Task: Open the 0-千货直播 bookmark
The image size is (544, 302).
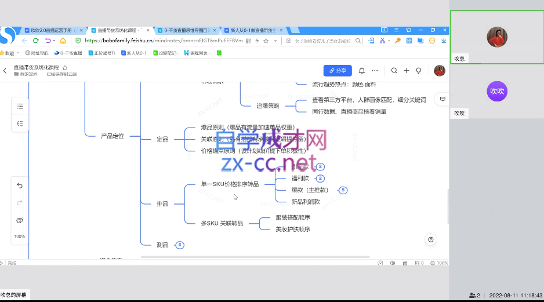Action: [68, 53]
